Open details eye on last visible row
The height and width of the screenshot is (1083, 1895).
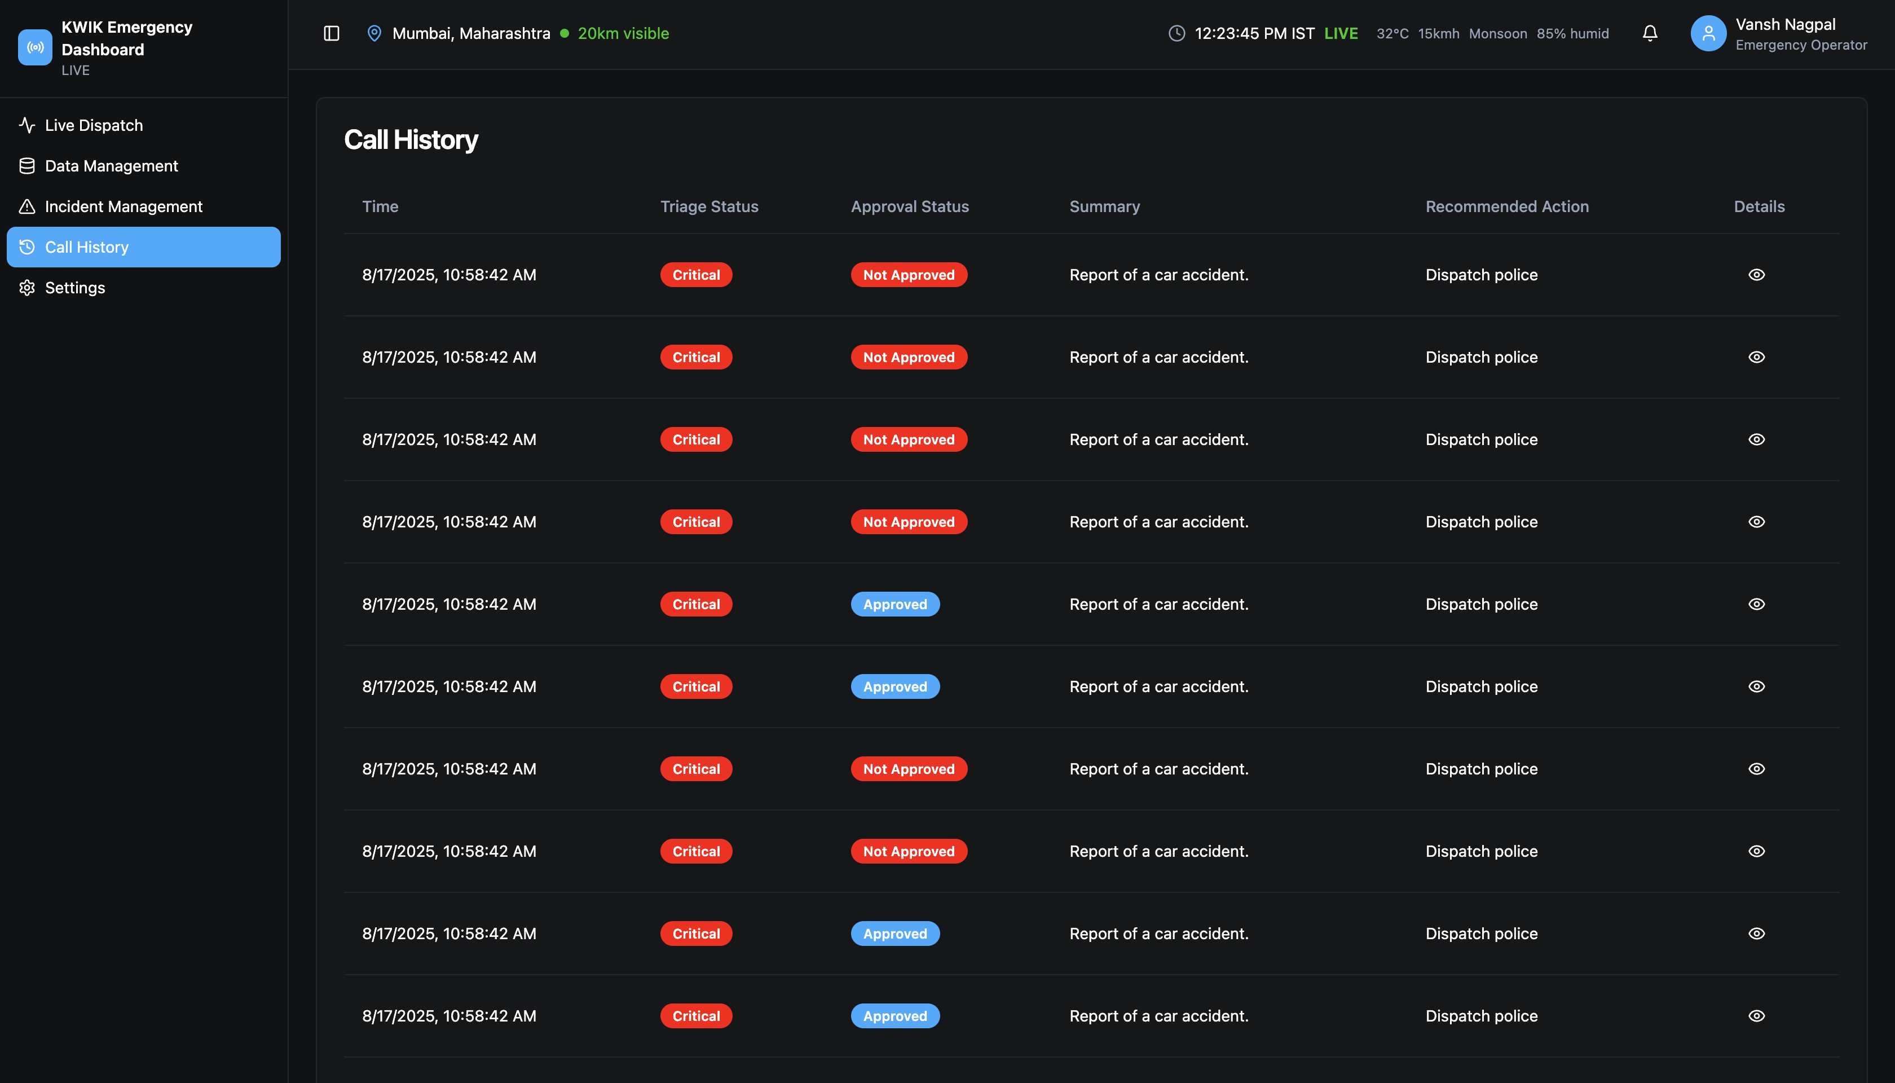1756,1016
